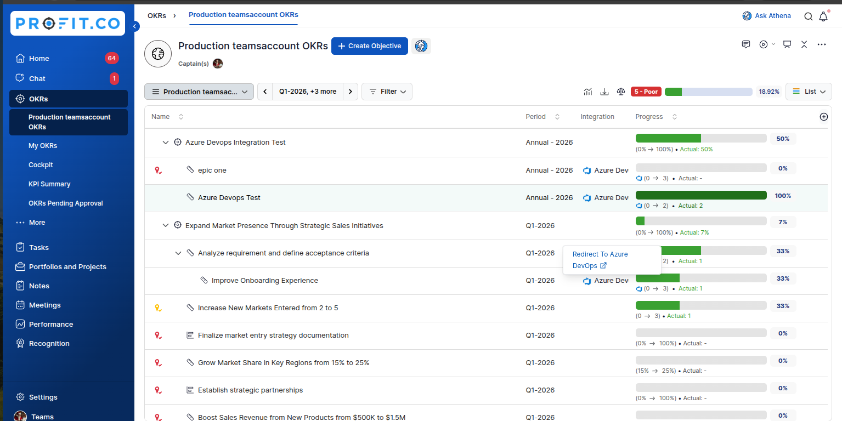Click Redirect To Azure DevOps link
The image size is (842, 421).
click(600, 260)
